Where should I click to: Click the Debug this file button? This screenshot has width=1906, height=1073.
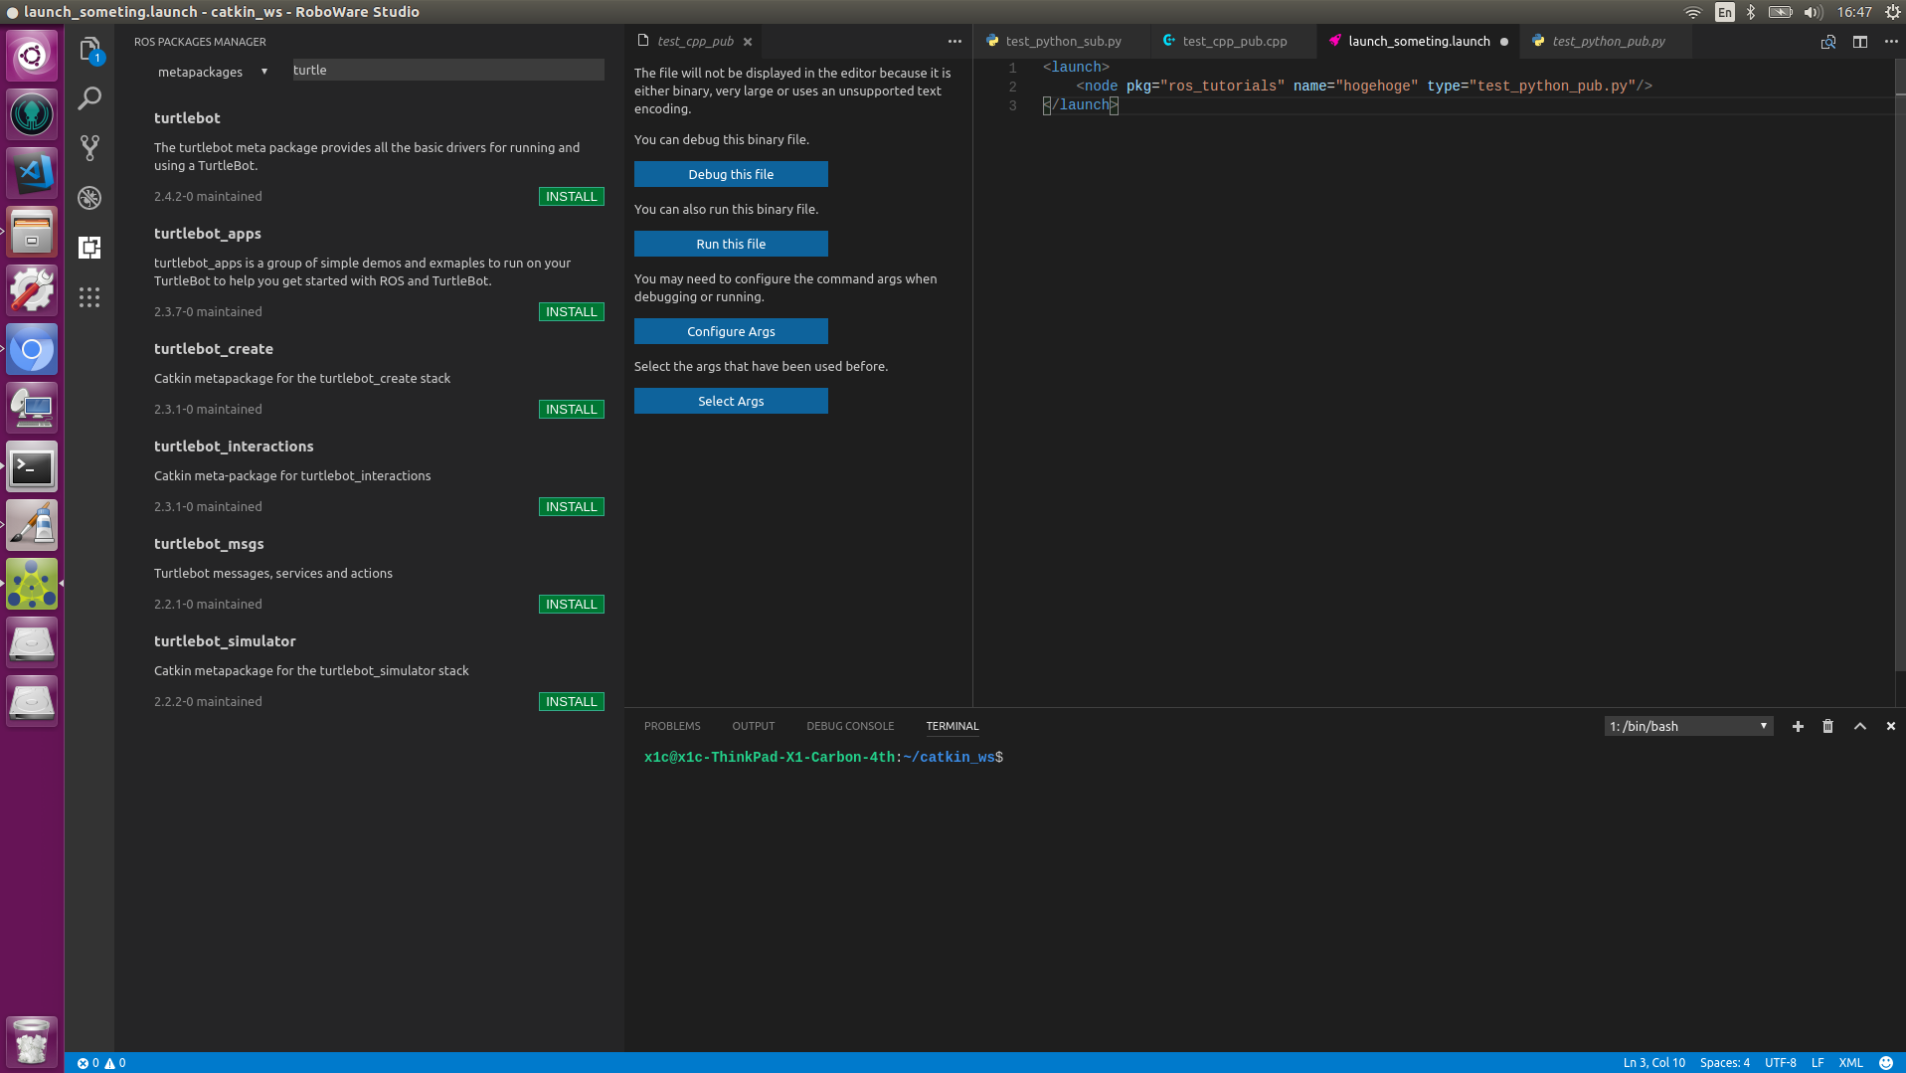(x=731, y=175)
